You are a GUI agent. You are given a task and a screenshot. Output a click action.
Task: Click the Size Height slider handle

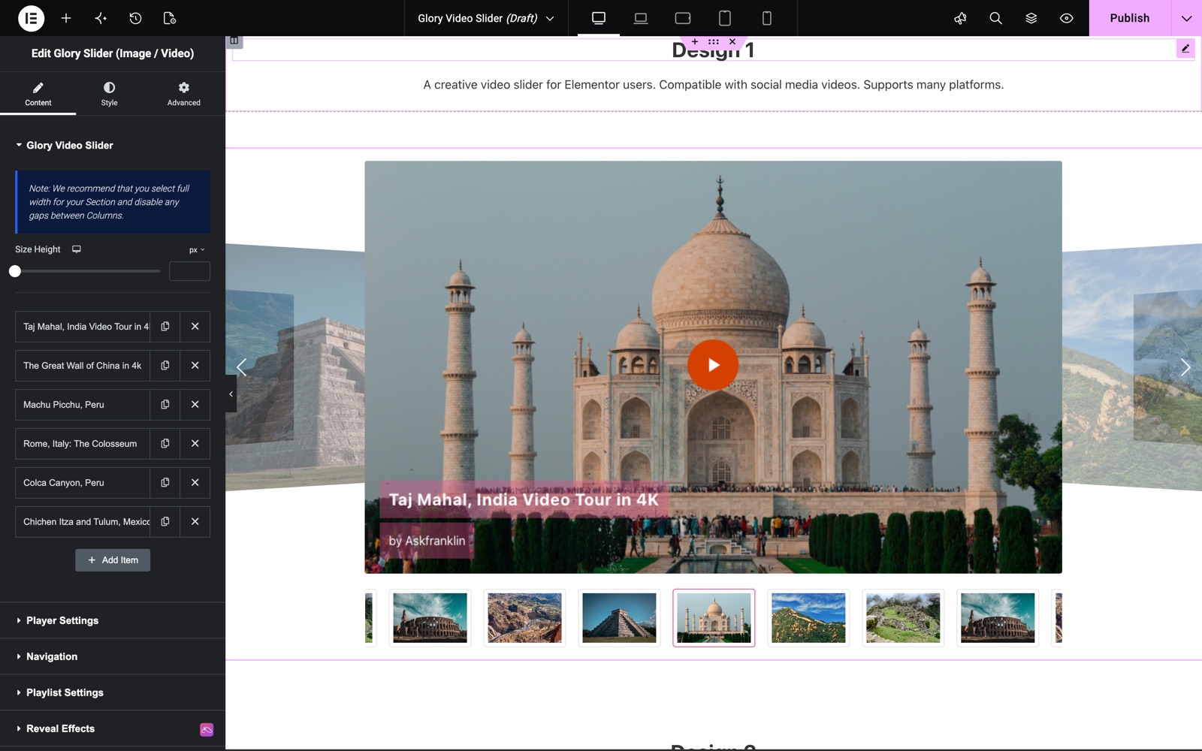(15, 271)
